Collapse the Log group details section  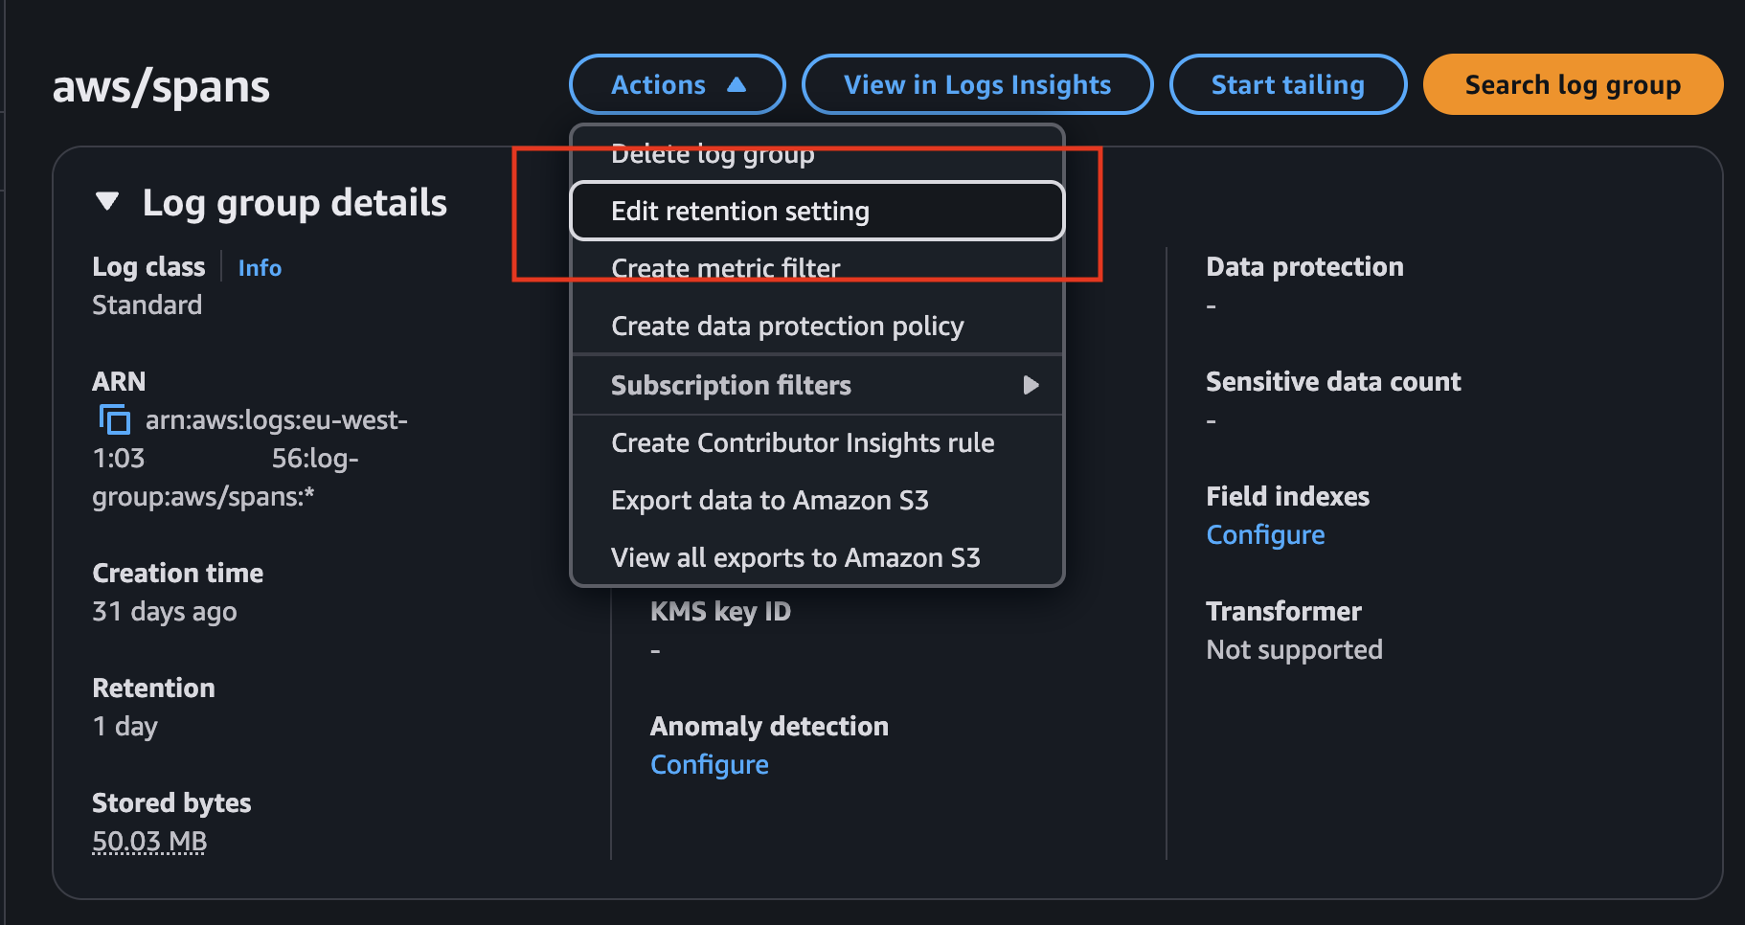pyautogui.click(x=107, y=202)
